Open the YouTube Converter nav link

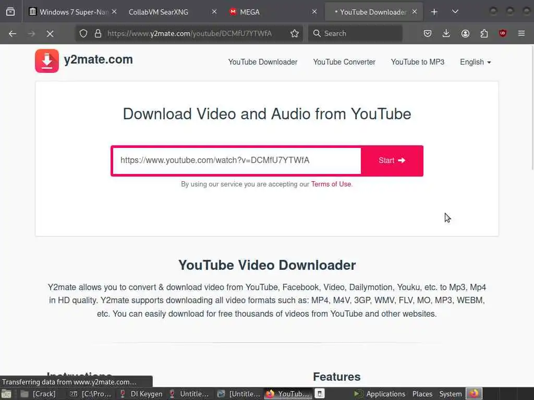tap(344, 62)
